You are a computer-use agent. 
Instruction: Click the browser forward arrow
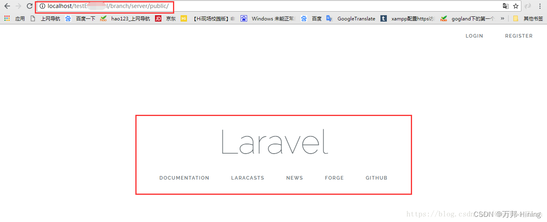pyautogui.click(x=18, y=6)
